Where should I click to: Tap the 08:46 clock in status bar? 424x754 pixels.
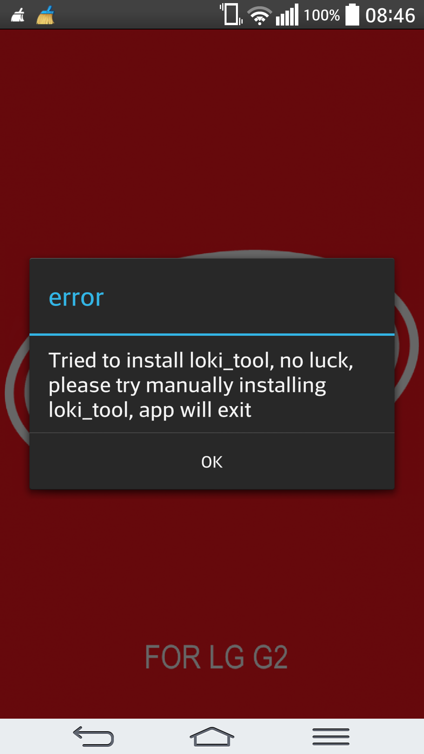click(x=390, y=16)
